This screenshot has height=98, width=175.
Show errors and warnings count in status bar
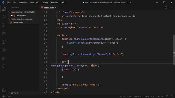[x=7, y=96]
